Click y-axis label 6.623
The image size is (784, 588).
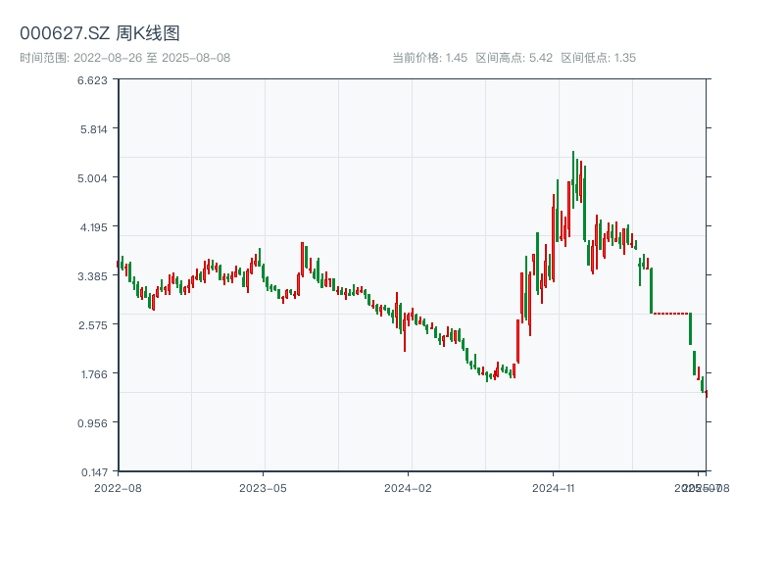92,80
